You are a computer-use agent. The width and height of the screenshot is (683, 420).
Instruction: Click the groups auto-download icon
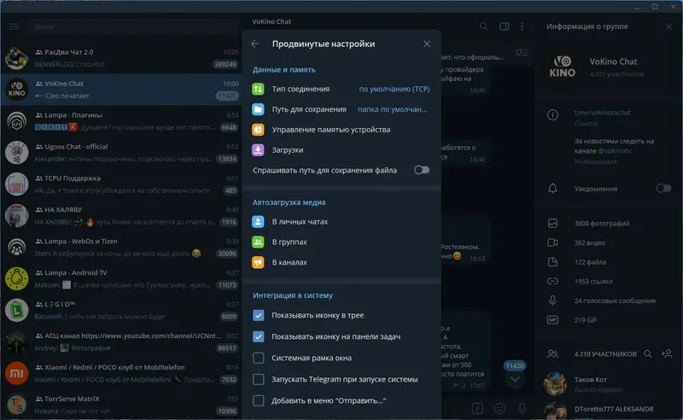[258, 242]
